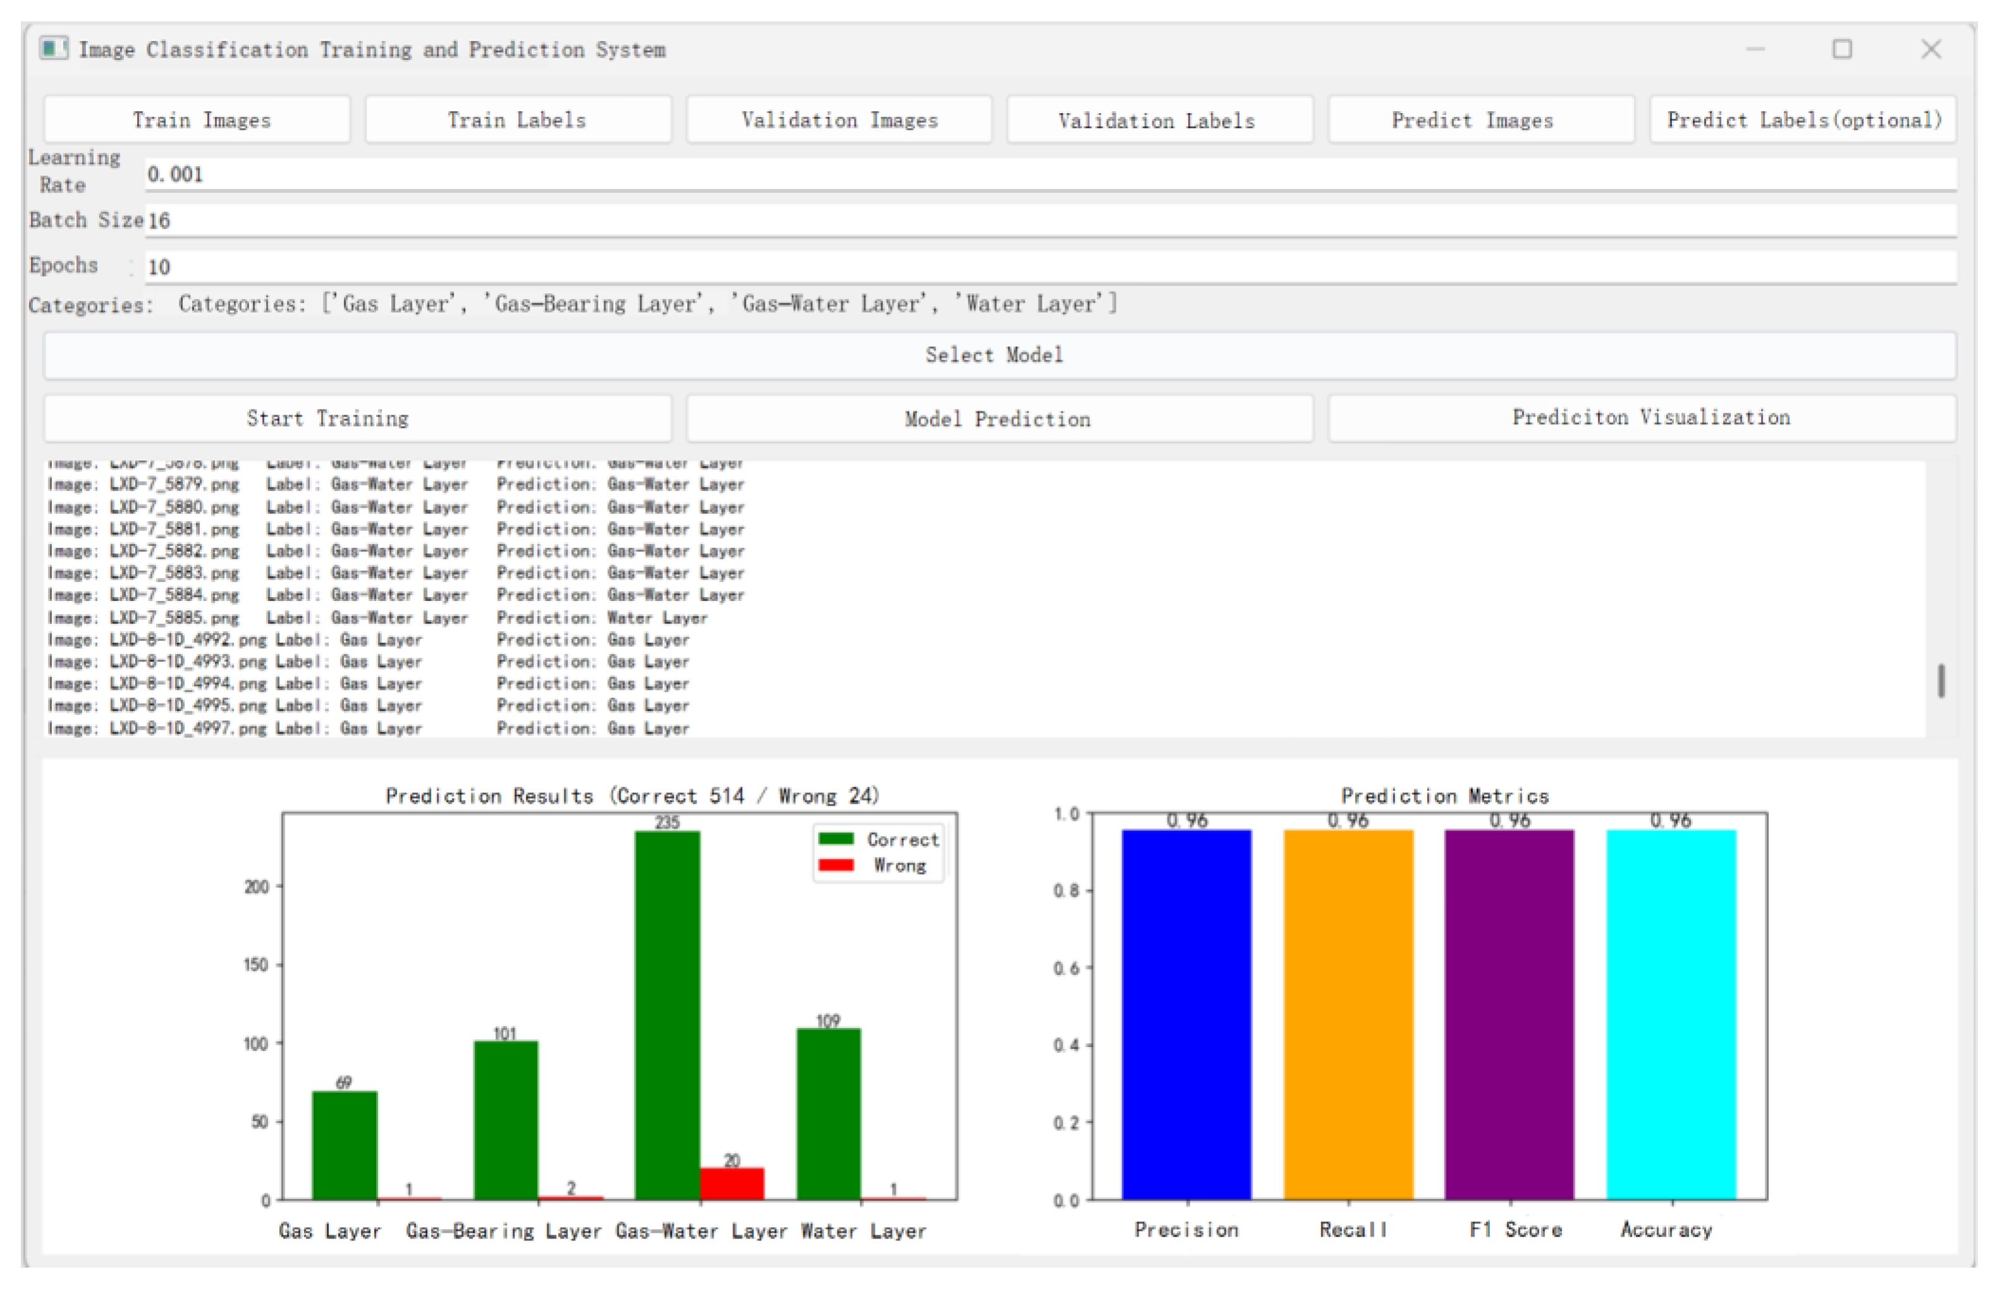Screen dimensions: 2000x1291
Task: Click the app icon in title bar
Action: tap(53, 49)
